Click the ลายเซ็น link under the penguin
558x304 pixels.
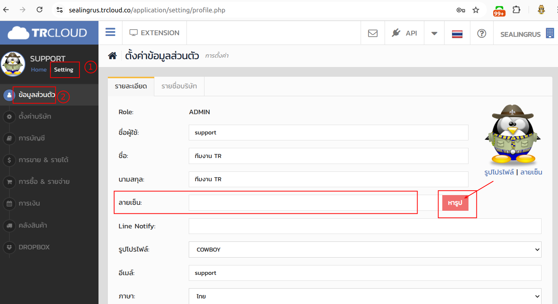click(x=531, y=172)
